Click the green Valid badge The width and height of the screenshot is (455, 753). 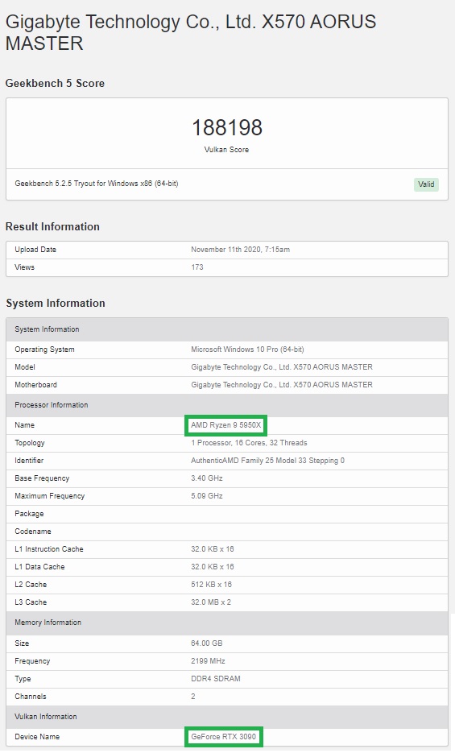(426, 184)
